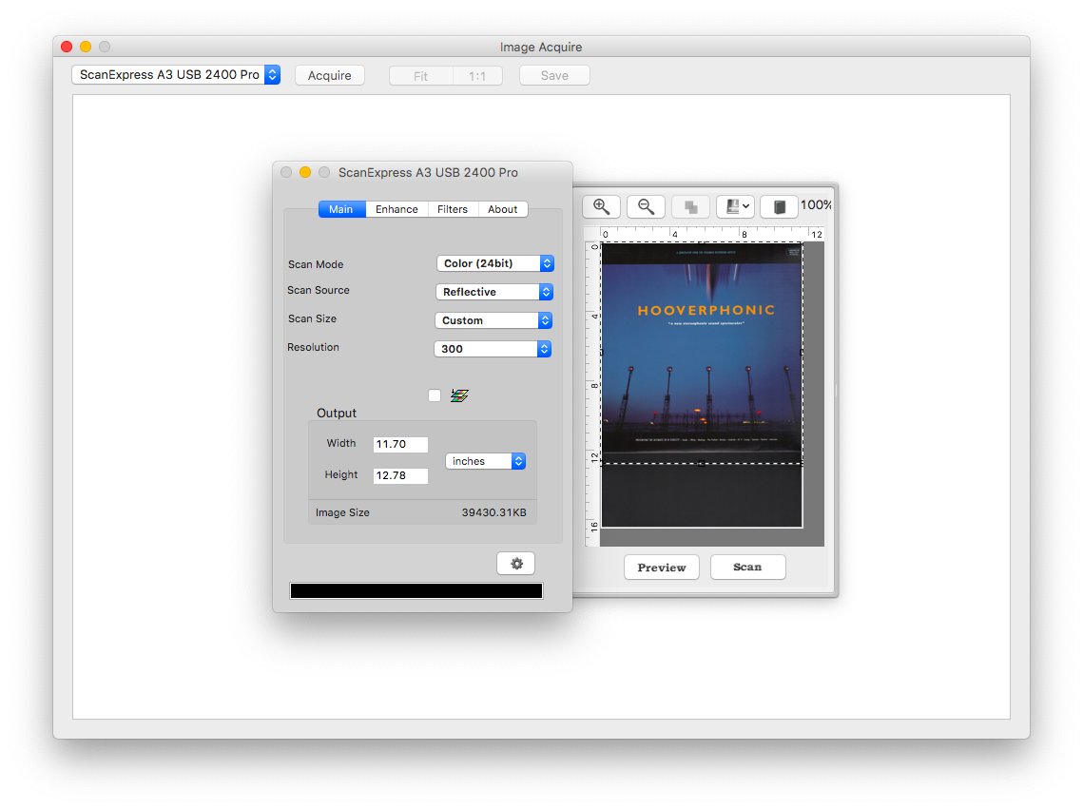
Task: Open the Scan Source Reflective dropdown
Action: click(x=494, y=292)
